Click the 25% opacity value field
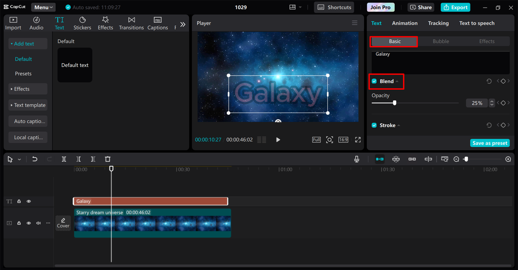Viewport: 518px width, 270px height. pyautogui.click(x=477, y=103)
